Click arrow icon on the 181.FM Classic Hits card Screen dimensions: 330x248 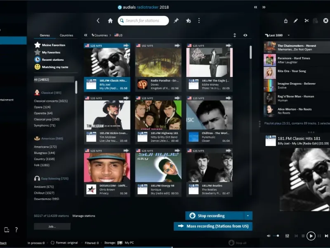pyautogui.click(x=126, y=45)
